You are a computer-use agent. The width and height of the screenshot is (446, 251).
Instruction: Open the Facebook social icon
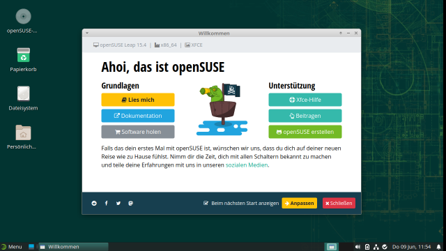point(107,203)
